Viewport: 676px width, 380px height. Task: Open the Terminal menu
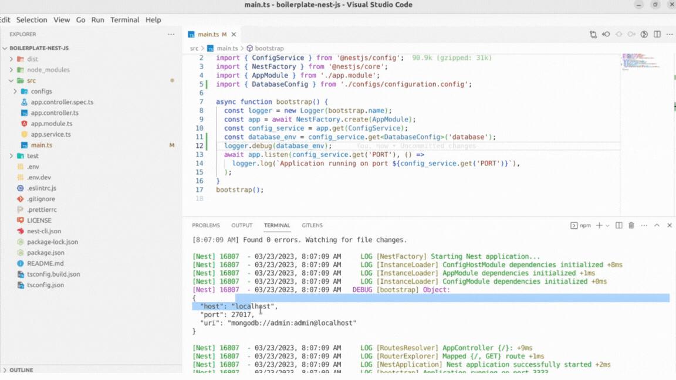124,20
